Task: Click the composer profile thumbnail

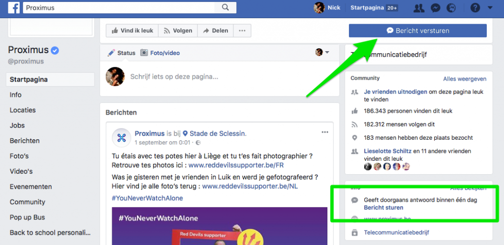Action: coord(115,76)
